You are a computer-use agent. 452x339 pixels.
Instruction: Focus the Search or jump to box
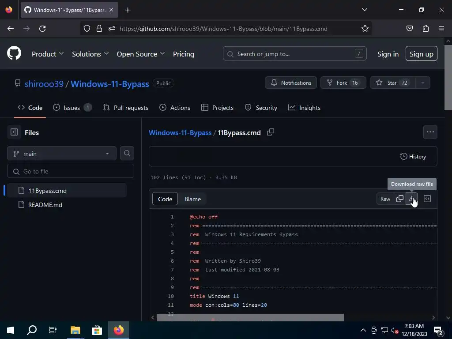click(294, 53)
